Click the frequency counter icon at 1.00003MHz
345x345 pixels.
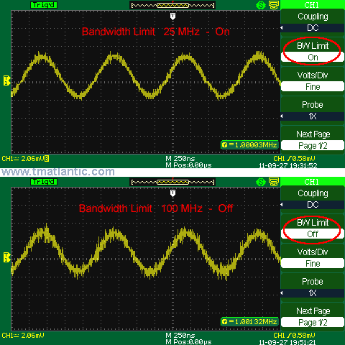tap(224, 145)
